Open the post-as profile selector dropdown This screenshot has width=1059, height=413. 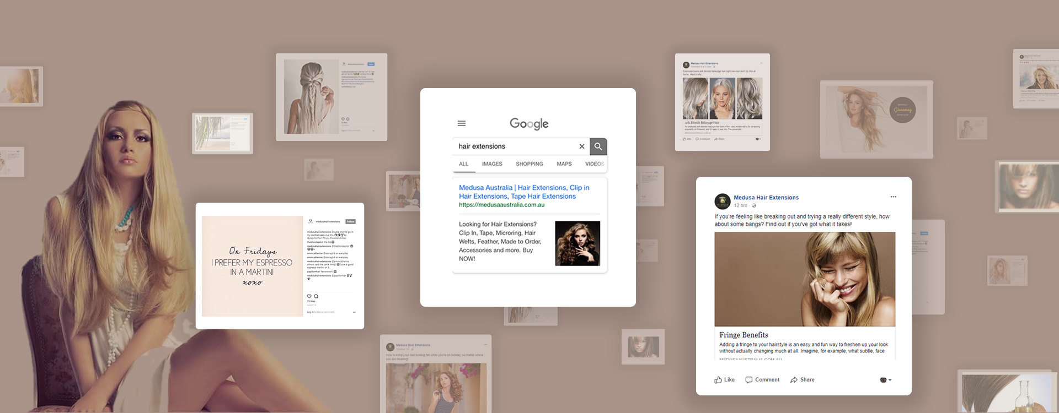pyautogui.click(x=885, y=380)
